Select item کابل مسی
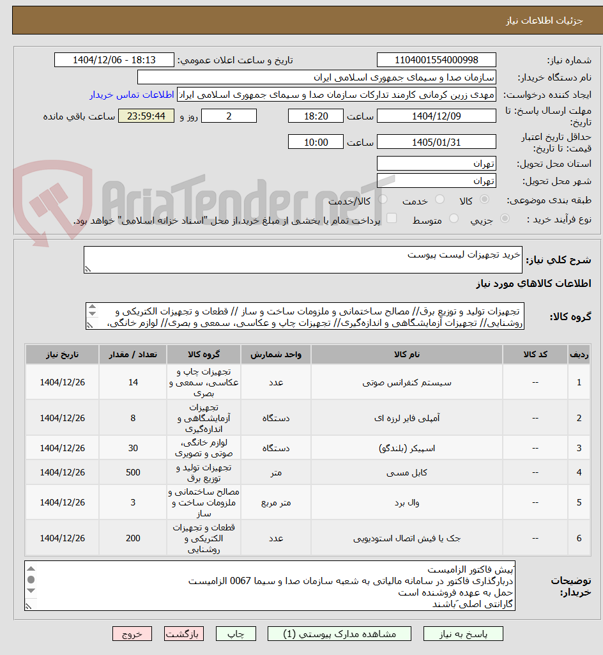The image size is (603, 655). click(407, 472)
